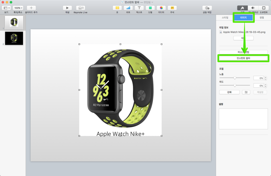Click the 인스턴트 알파 button
The height and width of the screenshot is (176, 271).
243,58
